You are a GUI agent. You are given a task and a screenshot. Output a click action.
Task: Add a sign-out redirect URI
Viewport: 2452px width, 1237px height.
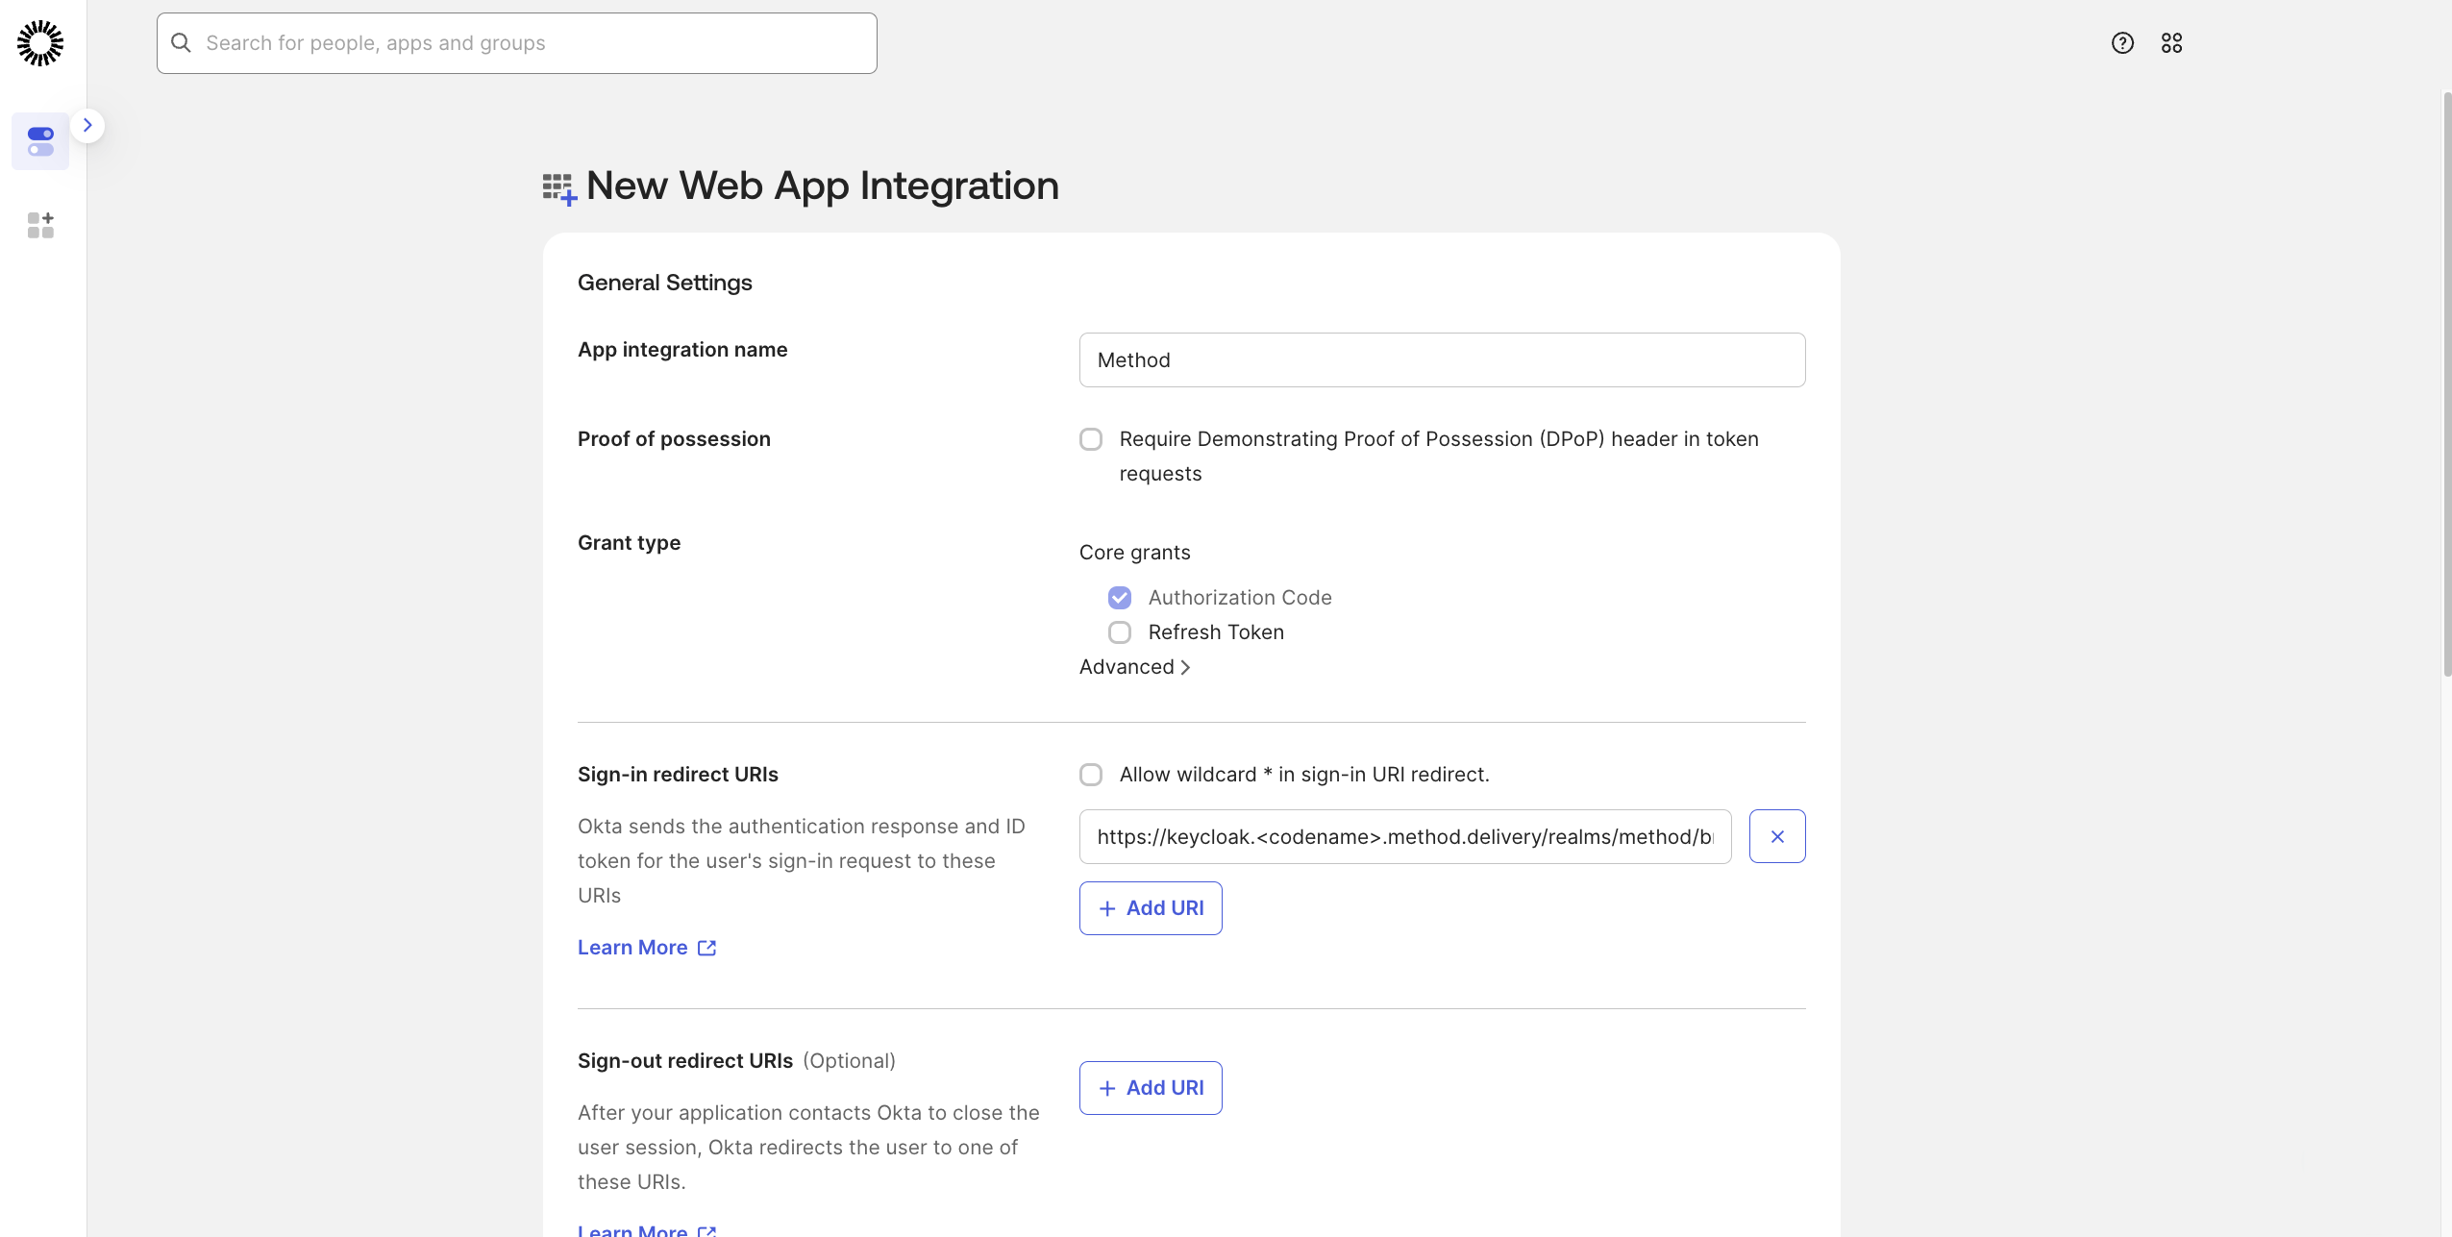coord(1151,1088)
